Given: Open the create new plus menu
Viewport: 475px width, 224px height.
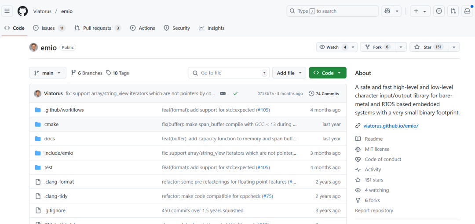Looking at the screenshot, I should [x=420, y=11].
